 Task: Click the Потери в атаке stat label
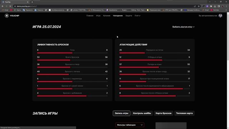pyautogui.click(x=155, y=64)
